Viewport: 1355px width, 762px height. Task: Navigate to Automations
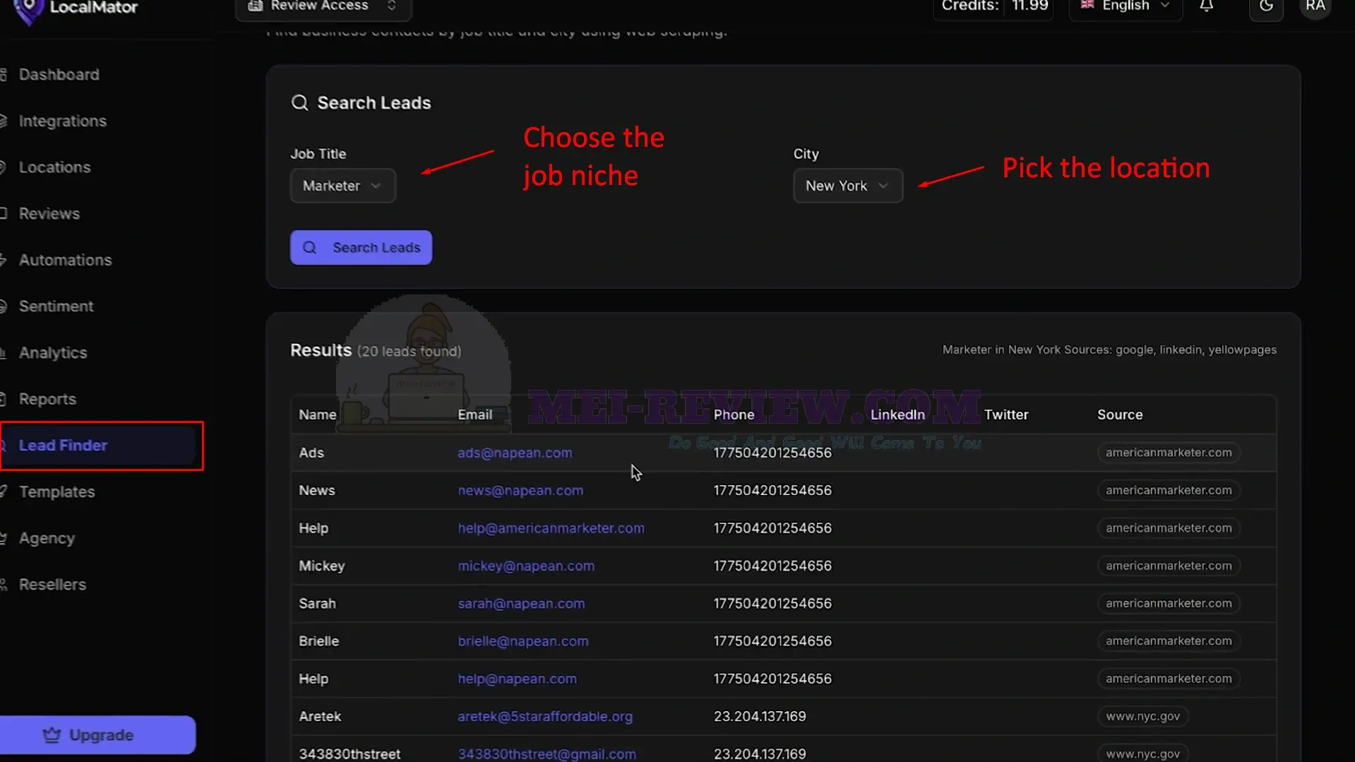click(65, 261)
